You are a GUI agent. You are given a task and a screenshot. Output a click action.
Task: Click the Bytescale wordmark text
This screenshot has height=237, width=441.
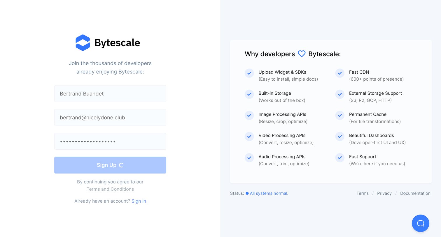(117, 43)
